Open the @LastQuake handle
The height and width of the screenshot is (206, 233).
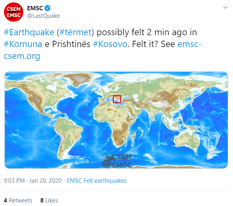(43, 16)
